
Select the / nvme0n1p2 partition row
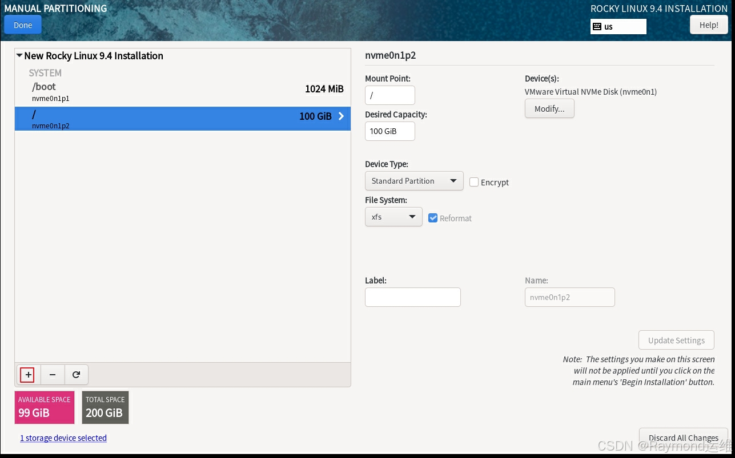183,119
